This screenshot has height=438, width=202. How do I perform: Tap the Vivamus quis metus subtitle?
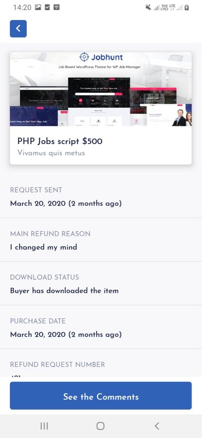51,153
